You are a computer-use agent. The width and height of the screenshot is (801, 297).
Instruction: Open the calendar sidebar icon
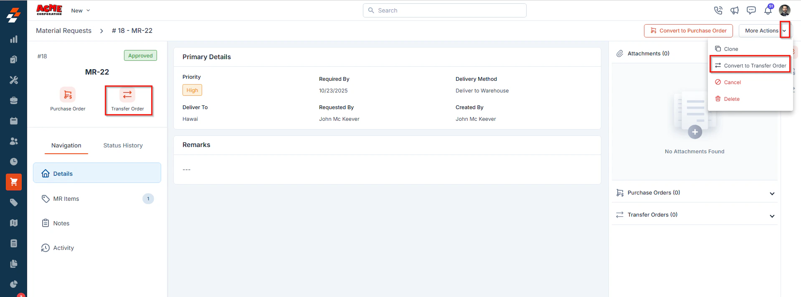coord(14,121)
